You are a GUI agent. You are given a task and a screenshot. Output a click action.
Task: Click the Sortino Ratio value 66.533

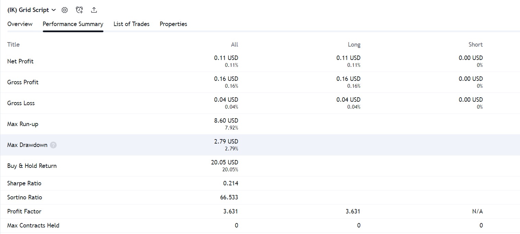click(x=229, y=197)
